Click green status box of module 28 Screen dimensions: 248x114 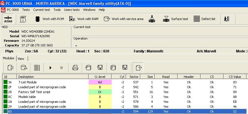point(5,92)
